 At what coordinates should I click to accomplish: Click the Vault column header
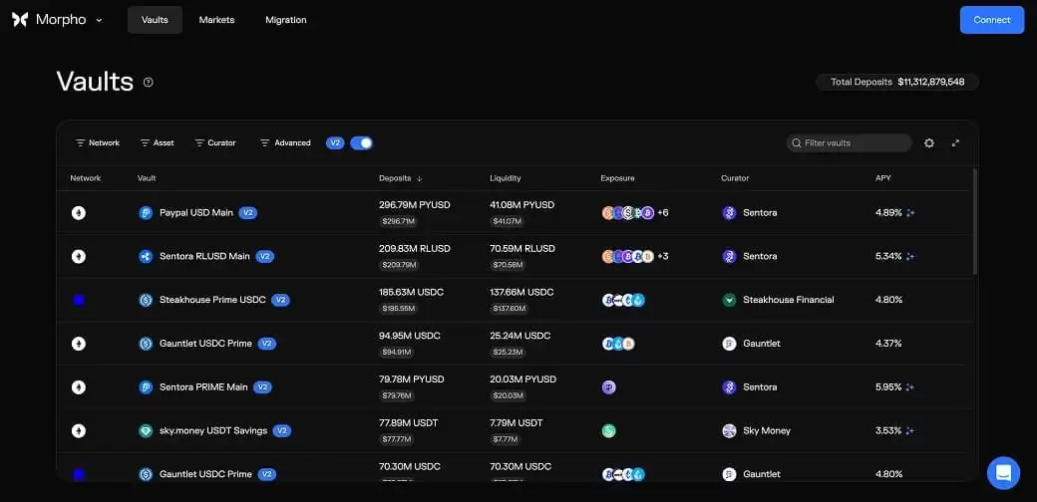tap(147, 178)
